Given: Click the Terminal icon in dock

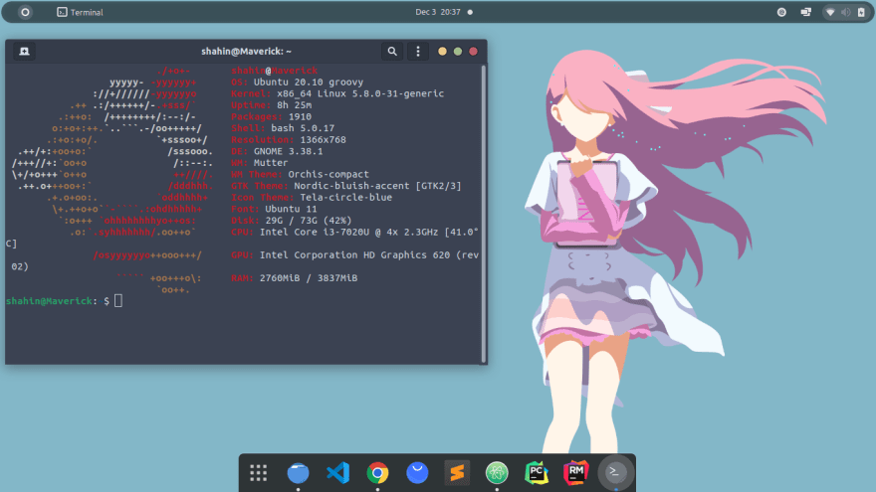Looking at the screenshot, I should click(615, 473).
